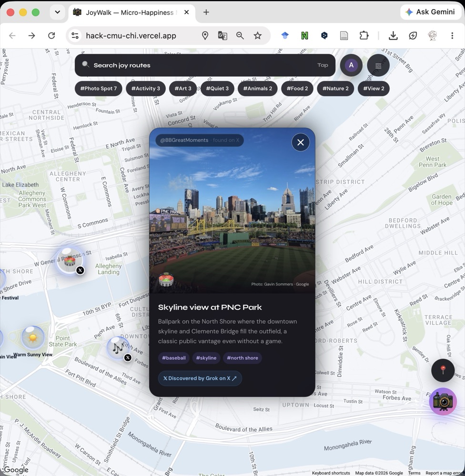
Task: Select the music notes map marker
Action: tap(119, 348)
